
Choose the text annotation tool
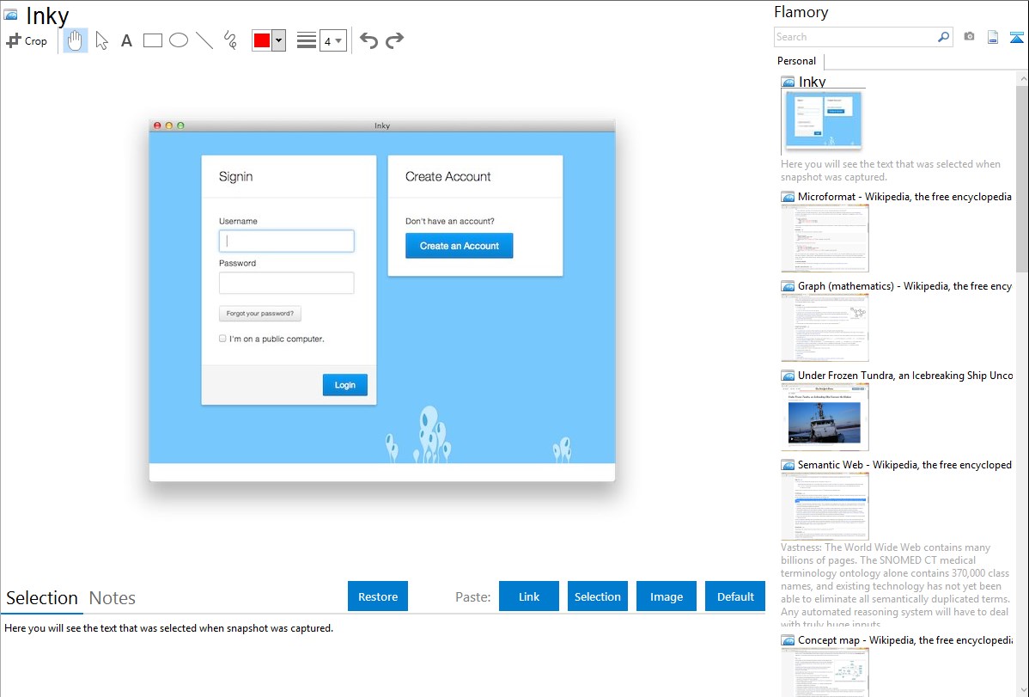point(126,40)
